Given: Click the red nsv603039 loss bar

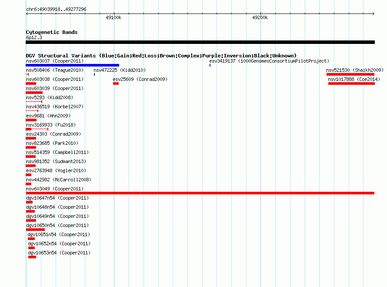Looking at the screenshot, I should pyautogui.click(x=34, y=93).
